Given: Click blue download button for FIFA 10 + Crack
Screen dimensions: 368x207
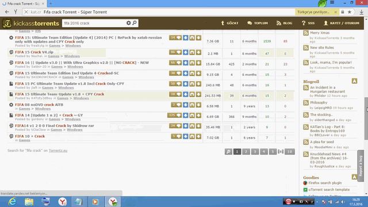Looking at the screenshot, I should pos(185,136).
